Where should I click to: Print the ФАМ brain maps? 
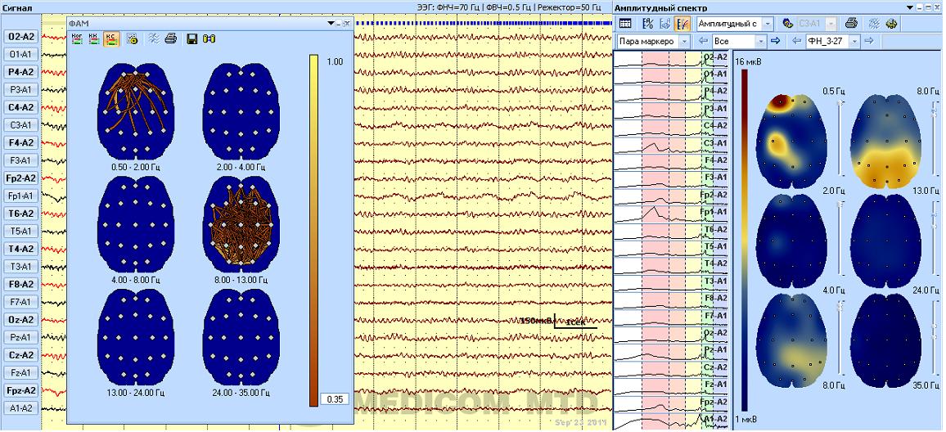[170, 38]
